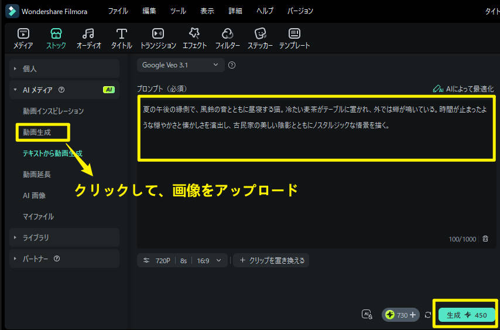Collapse the AI メディア section
The width and height of the screenshot is (500, 330).
pos(64,90)
